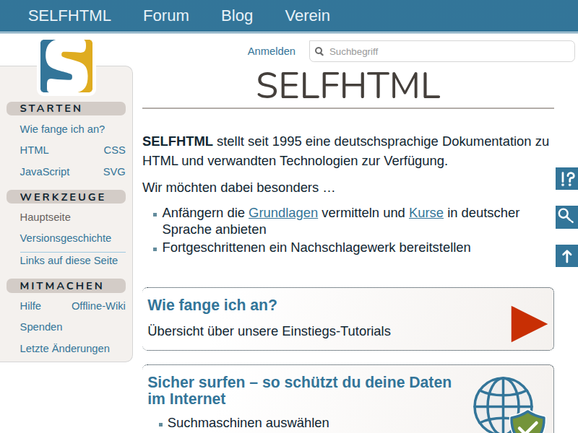The image size is (578, 433).
Task: Click the STARTEN section header
Action: [x=66, y=109]
